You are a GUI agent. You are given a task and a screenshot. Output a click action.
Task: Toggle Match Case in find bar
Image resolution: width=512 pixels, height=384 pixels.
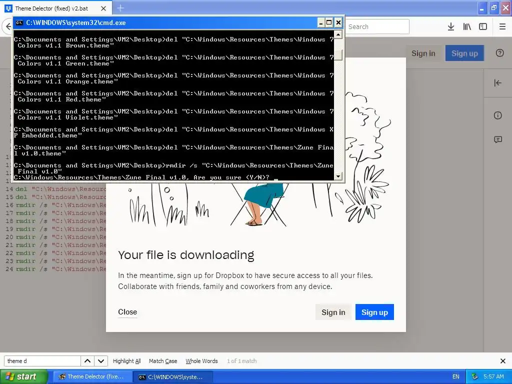[163, 361]
